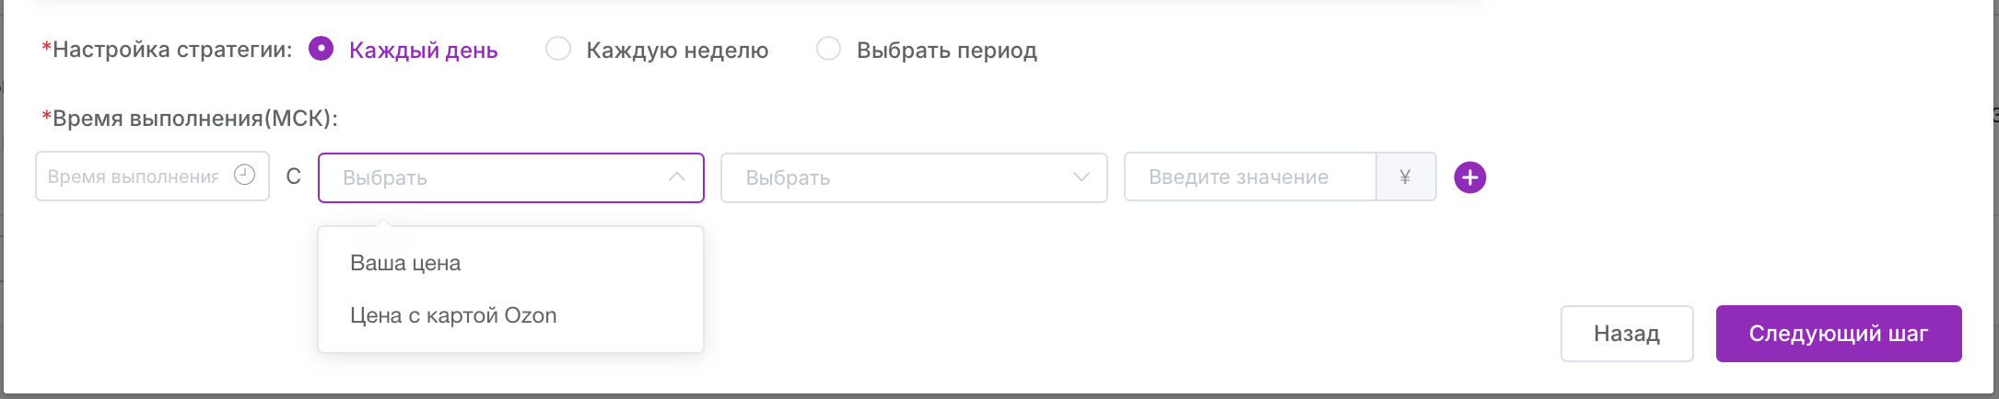Click the Выбрать период label text
The image size is (1999, 399).
click(947, 51)
